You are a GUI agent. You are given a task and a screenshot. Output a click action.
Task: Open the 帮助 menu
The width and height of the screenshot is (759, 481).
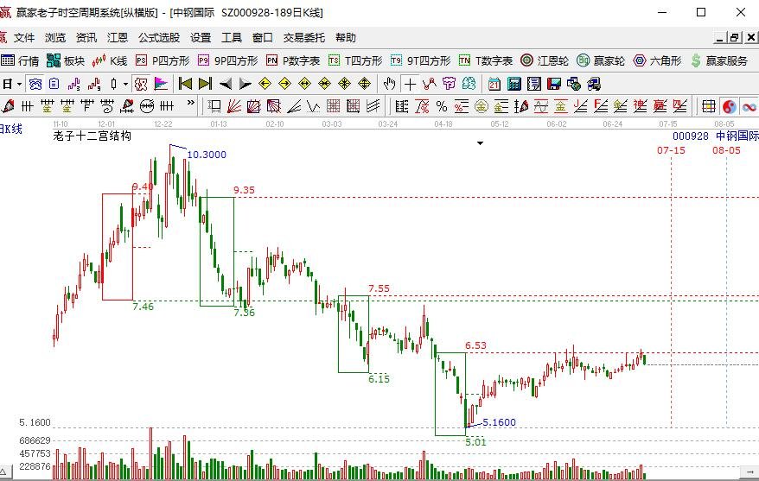pos(346,38)
